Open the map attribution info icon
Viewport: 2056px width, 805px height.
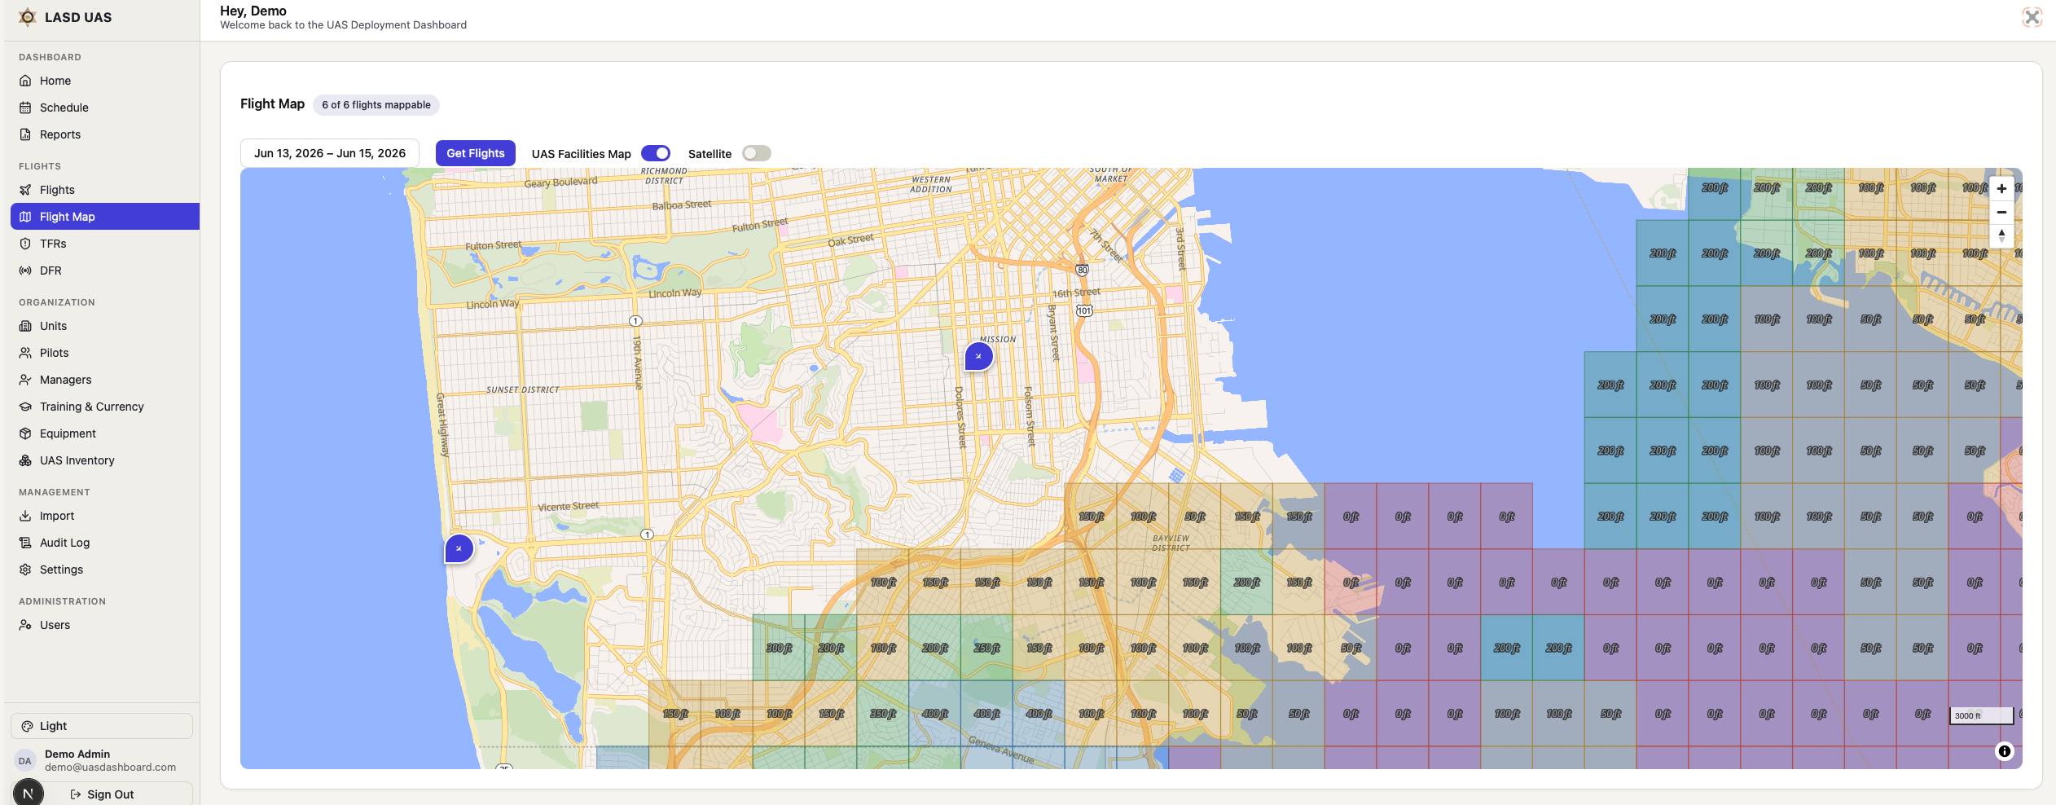[2005, 751]
